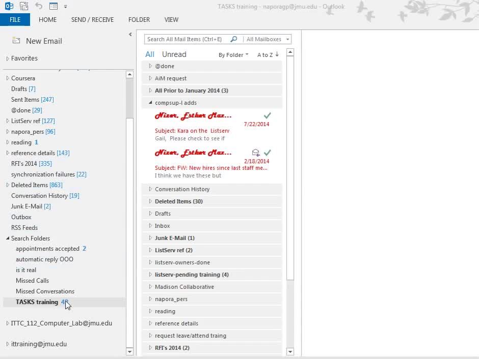The height and width of the screenshot is (359, 479).
Task: Expand the @done group in message list
Action: [150, 66]
